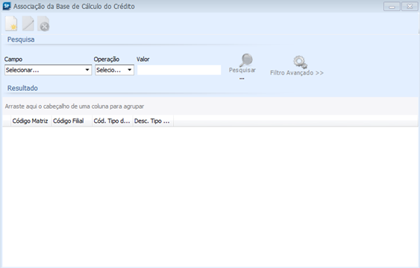The image size is (420, 268).
Task: Create a new record with New icon
Action: [x=11, y=24]
